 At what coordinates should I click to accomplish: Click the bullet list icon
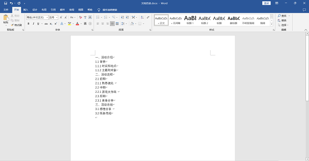[x=98, y=18]
